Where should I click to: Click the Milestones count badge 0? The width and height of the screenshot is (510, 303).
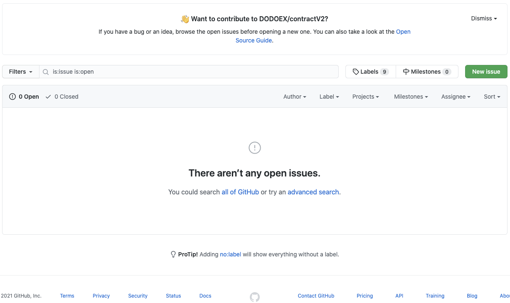447,72
